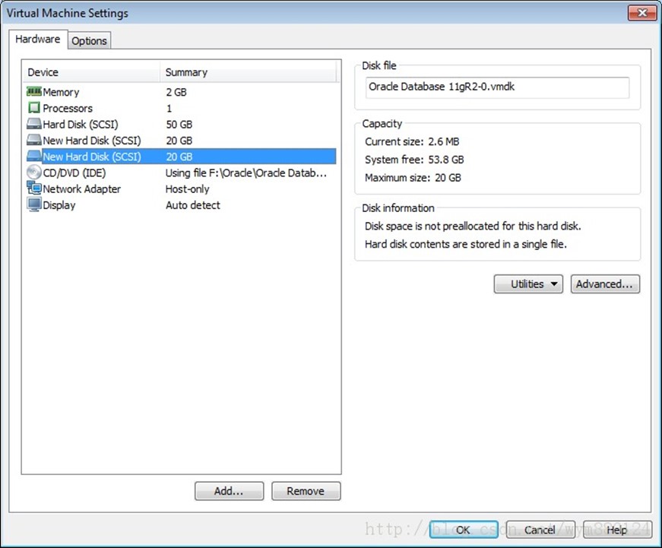The width and height of the screenshot is (662, 548).
Task: Select the Display monitor icon
Action: pyautogui.click(x=33, y=204)
